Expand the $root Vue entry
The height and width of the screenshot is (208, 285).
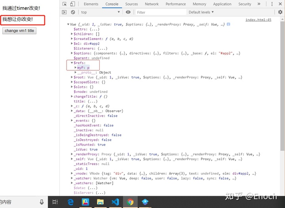(72, 77)
